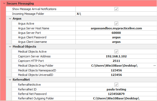157x101 pixels.
Task: Select the Argus Client Password label
Action: 32,37
